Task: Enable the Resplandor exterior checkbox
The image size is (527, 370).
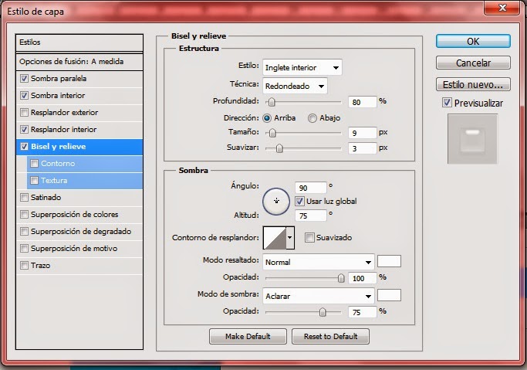Action: (24, 112)
